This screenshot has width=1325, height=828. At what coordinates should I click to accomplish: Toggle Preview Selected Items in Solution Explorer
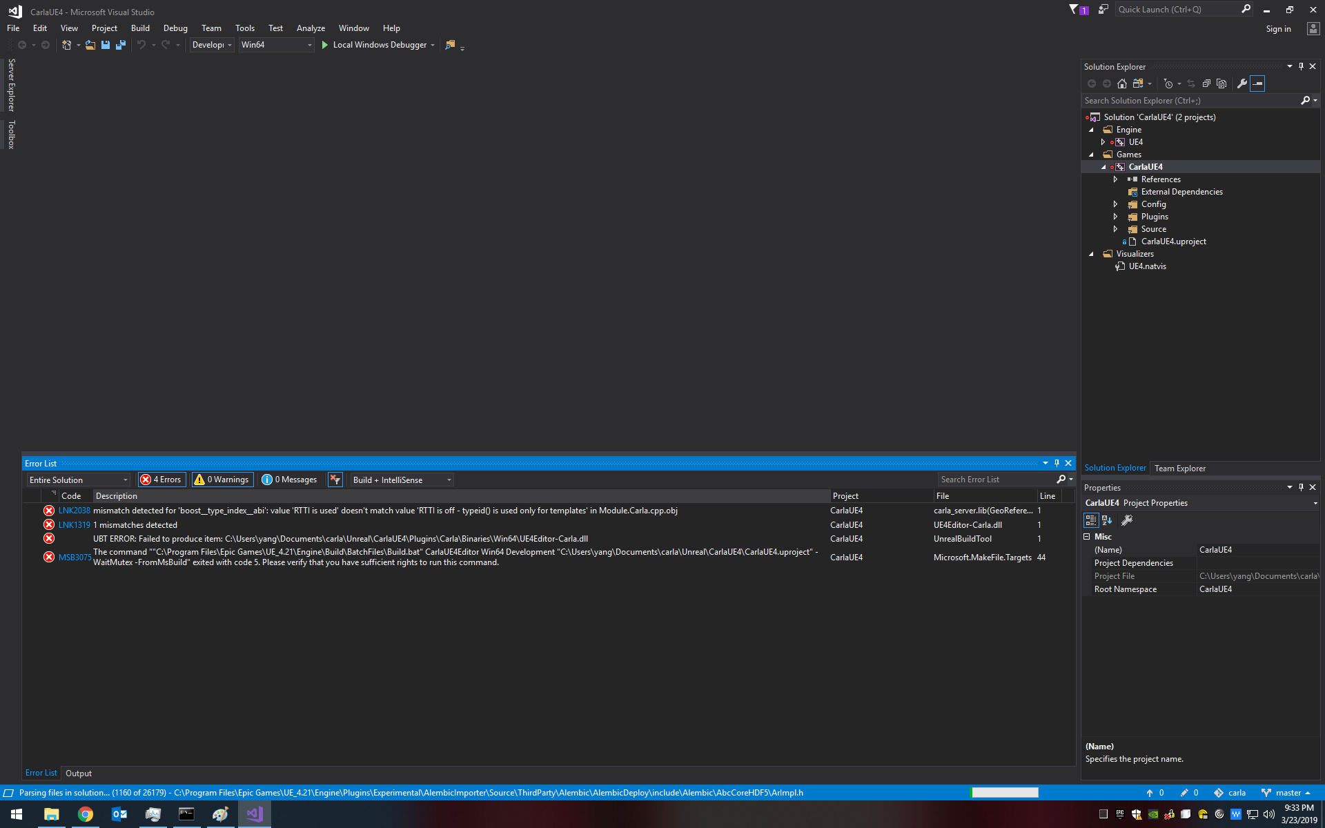(1257, 83)
